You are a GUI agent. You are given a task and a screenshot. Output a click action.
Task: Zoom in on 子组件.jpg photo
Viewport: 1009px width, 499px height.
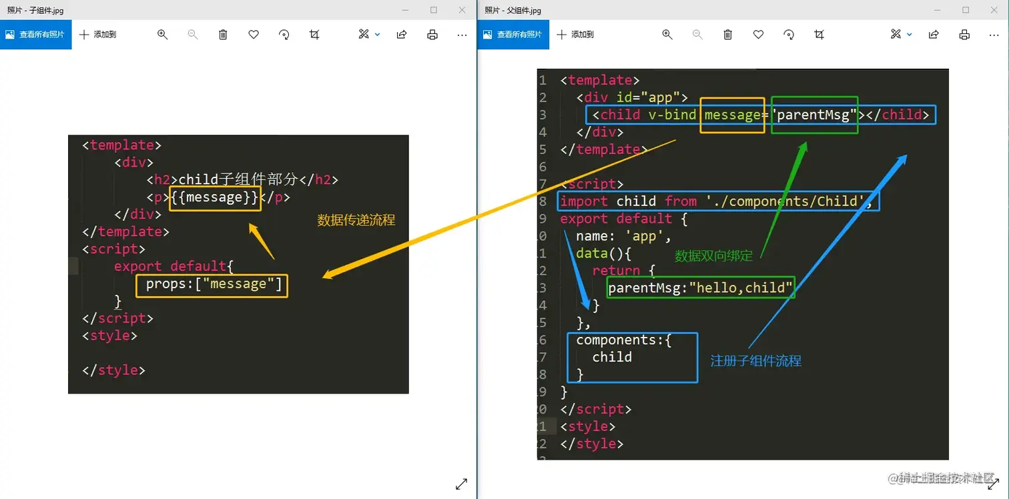click(162, 35)
